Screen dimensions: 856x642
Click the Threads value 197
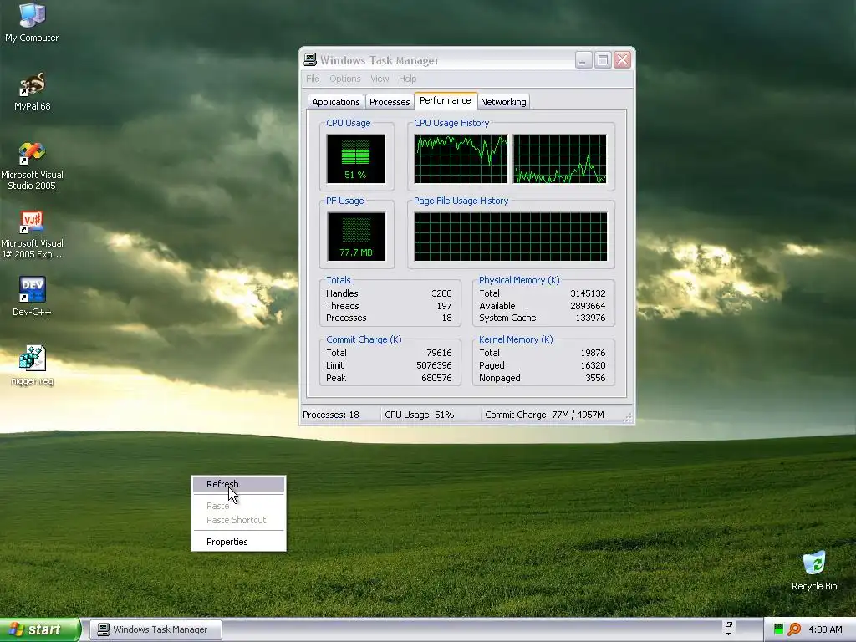(x=445, y=306)
